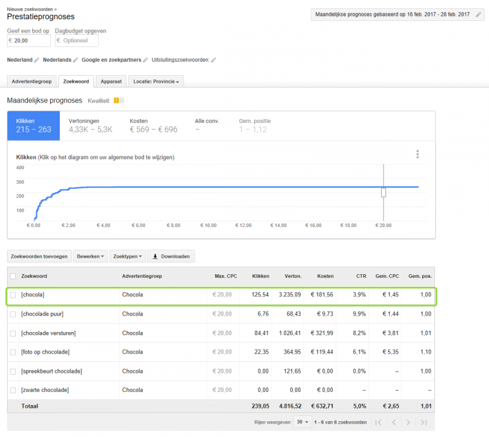Edit Uitsluitingszoekwoorden pencil icon

click(x=213, y=60)
